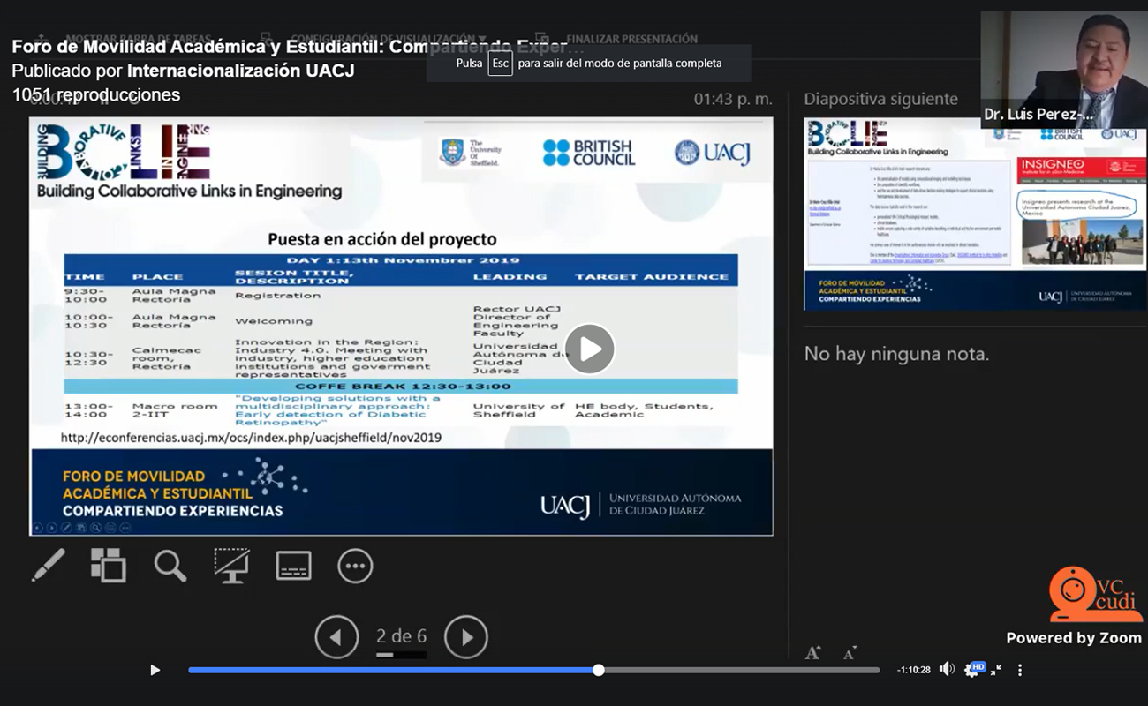Click the large center play button overlay
1148x706 pixels.
590,349
